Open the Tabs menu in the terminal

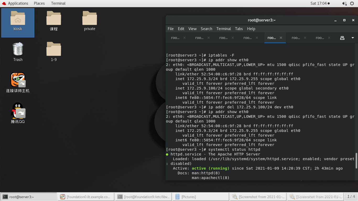pyautogui.click(x=239, y=29)
